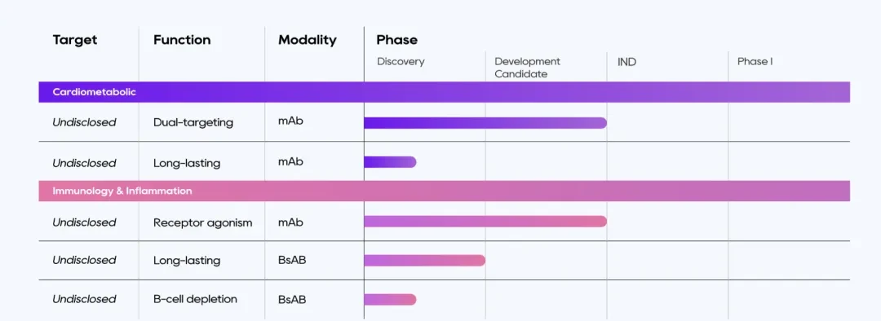
Task: Select the Discovery phase label
Action: (401, 62)
